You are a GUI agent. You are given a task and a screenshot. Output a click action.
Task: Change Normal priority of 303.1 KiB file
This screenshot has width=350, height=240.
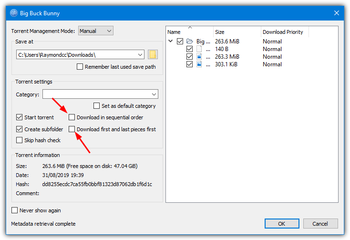pos(272,64)
